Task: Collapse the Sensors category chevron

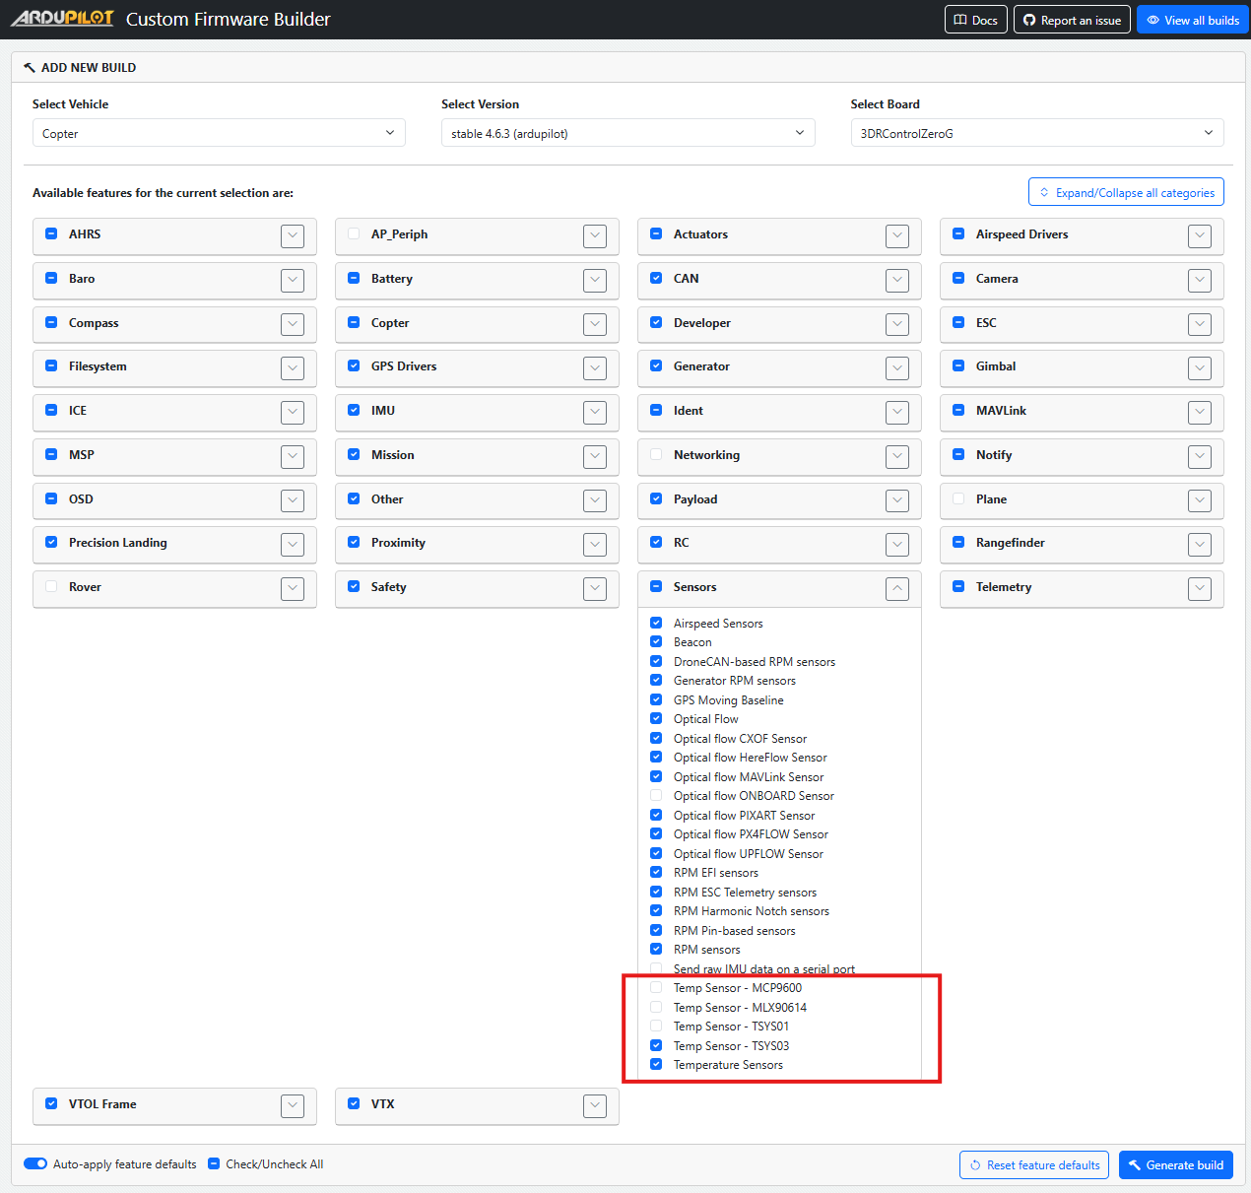Action: [897, 588]
